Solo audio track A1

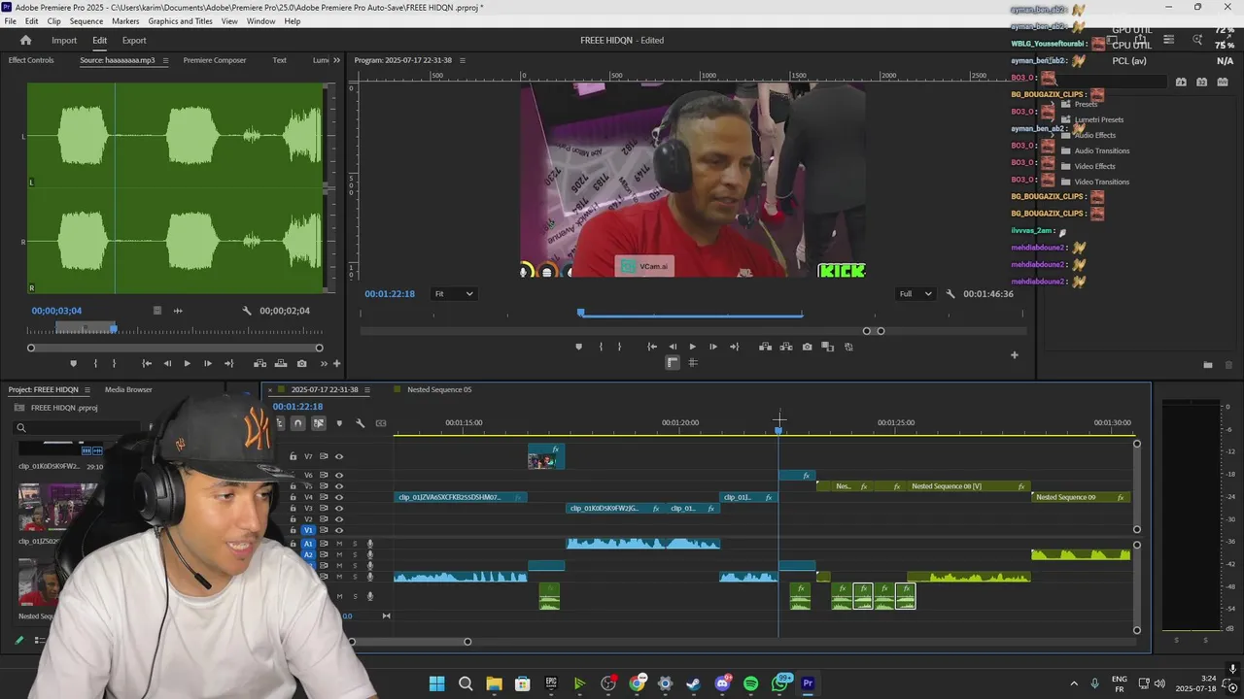point(355,544)
